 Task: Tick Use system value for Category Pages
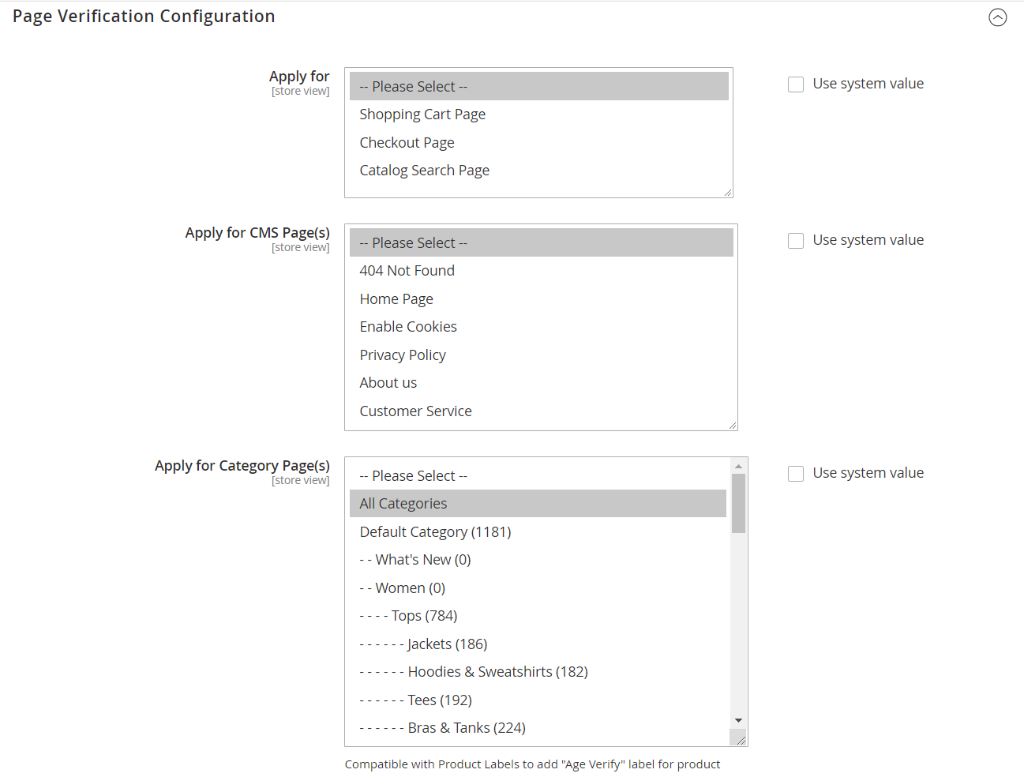796,474
